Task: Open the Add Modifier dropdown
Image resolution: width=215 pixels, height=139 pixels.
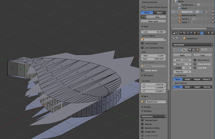Action: click(192, 45)
